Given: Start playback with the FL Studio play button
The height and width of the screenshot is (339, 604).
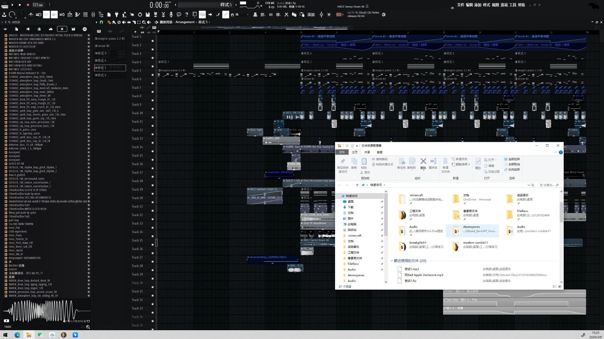Looking at the screenshot, I should tap(12, 5).
